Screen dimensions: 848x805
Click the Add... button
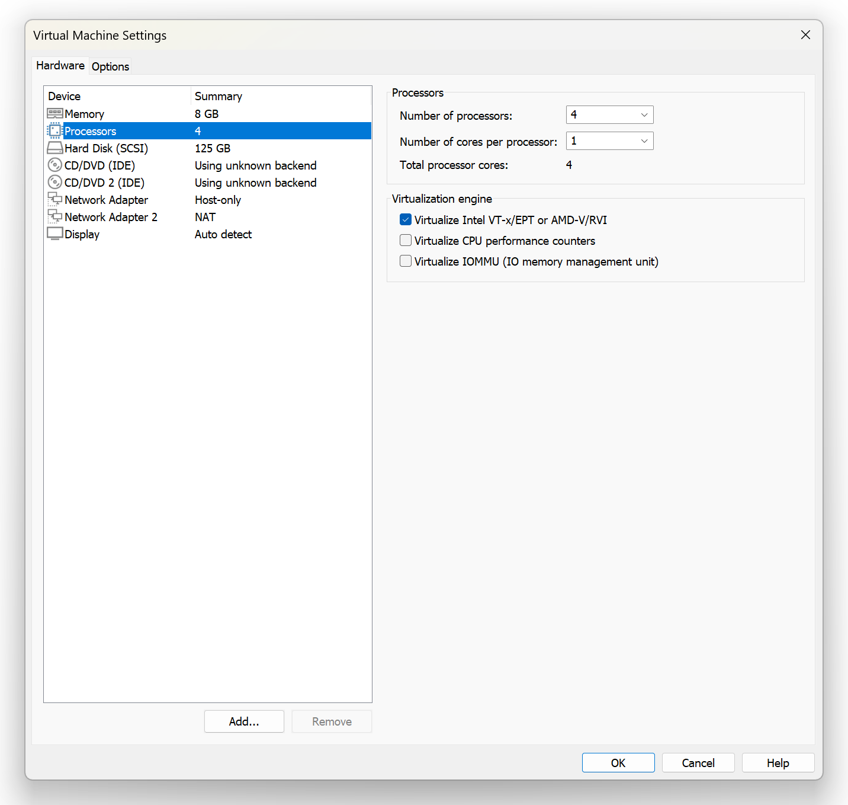click(244, 721)
